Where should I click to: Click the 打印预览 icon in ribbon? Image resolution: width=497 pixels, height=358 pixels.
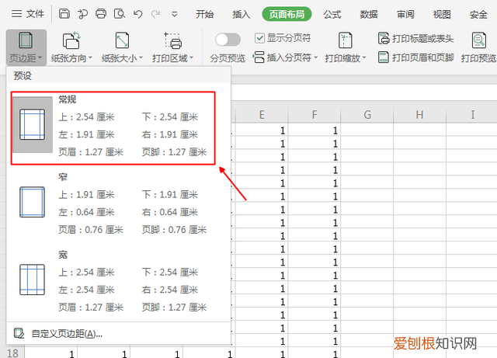478,40
